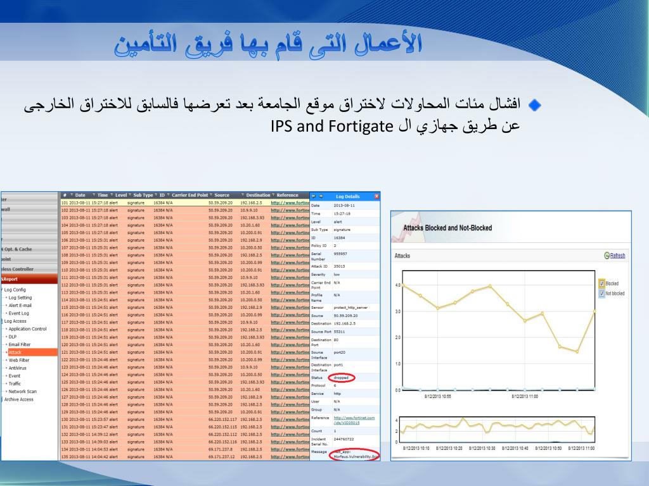Open the fortinet.com reference link in Log Details

(x=354, y=420)
